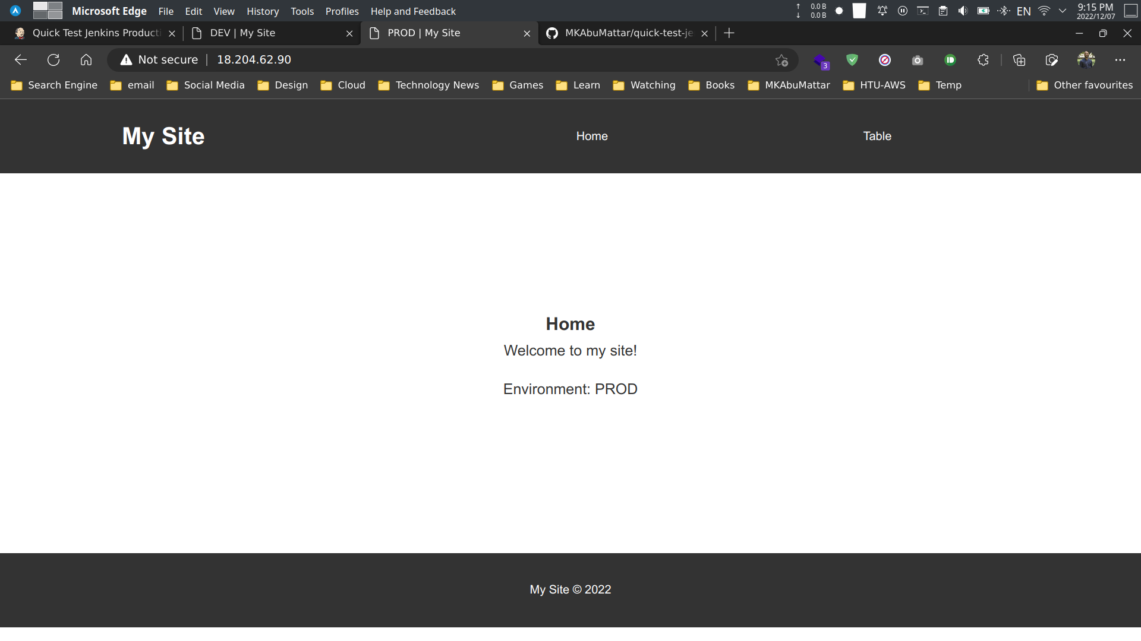Open Web Capture with the camera-pen icon

tap(1051, 59)
